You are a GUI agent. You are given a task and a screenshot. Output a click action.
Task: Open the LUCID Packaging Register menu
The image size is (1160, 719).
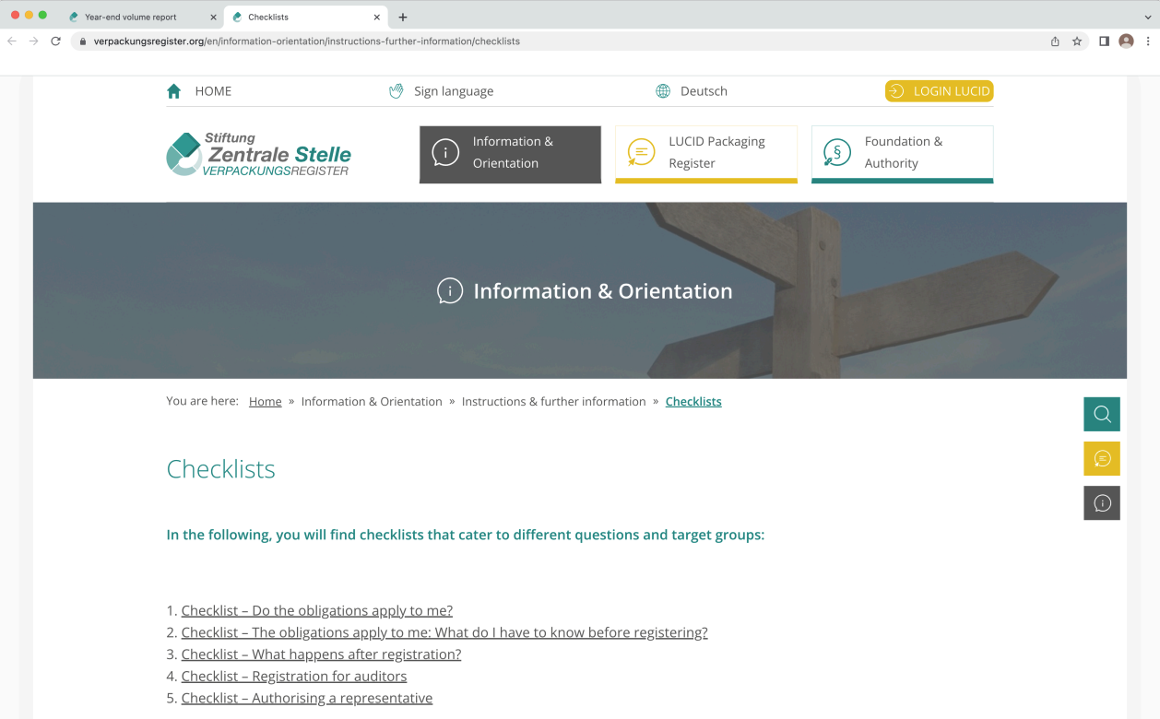[705, 153]
